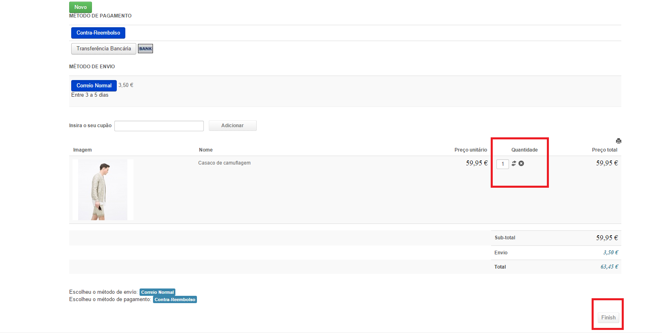This screenshot has width=662, height=334.
Task: Click the Quantidade column header
Action: (x=524, y=150)
